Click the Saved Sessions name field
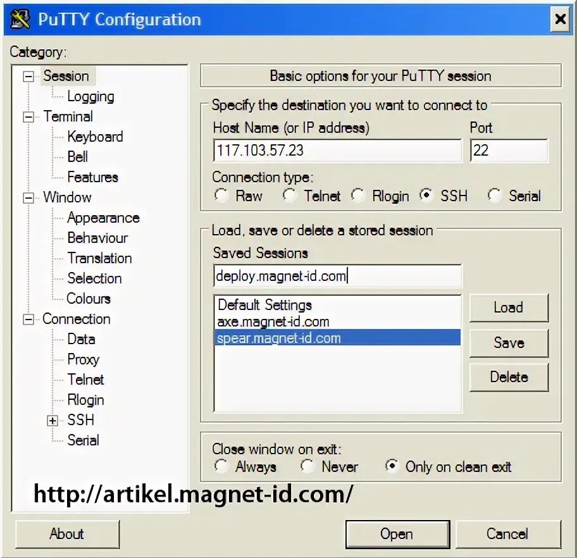Image resolution: width=577 pixels, height=558 pixels. click(337, 276)
